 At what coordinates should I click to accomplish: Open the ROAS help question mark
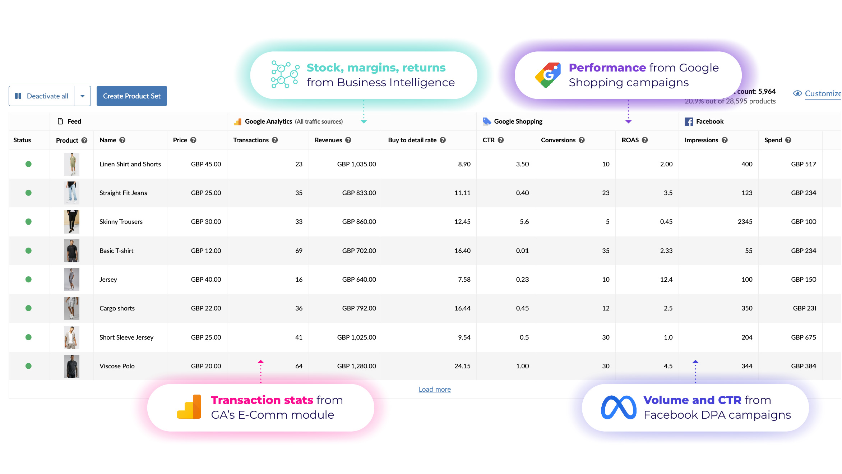(x=645, y=140)
